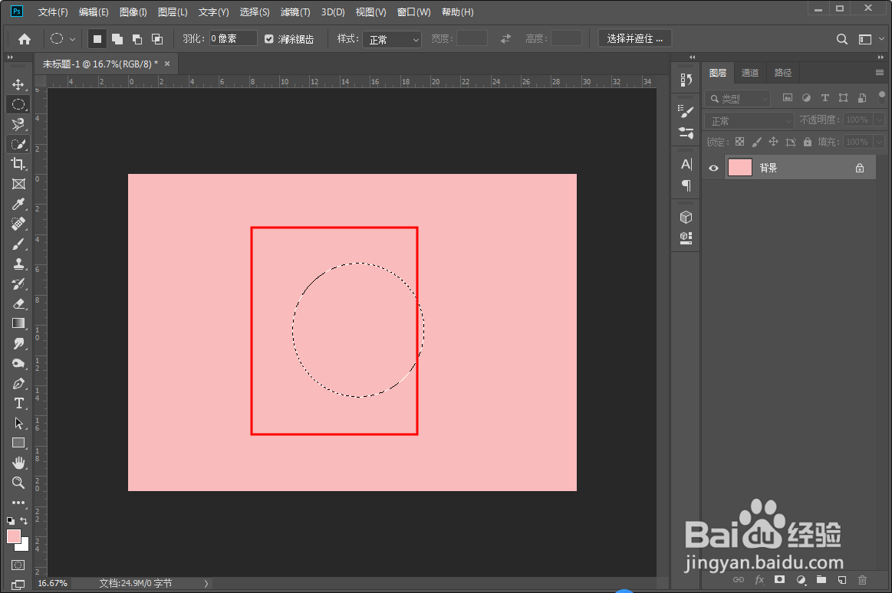Select the Crop tool

click(18, 164)
